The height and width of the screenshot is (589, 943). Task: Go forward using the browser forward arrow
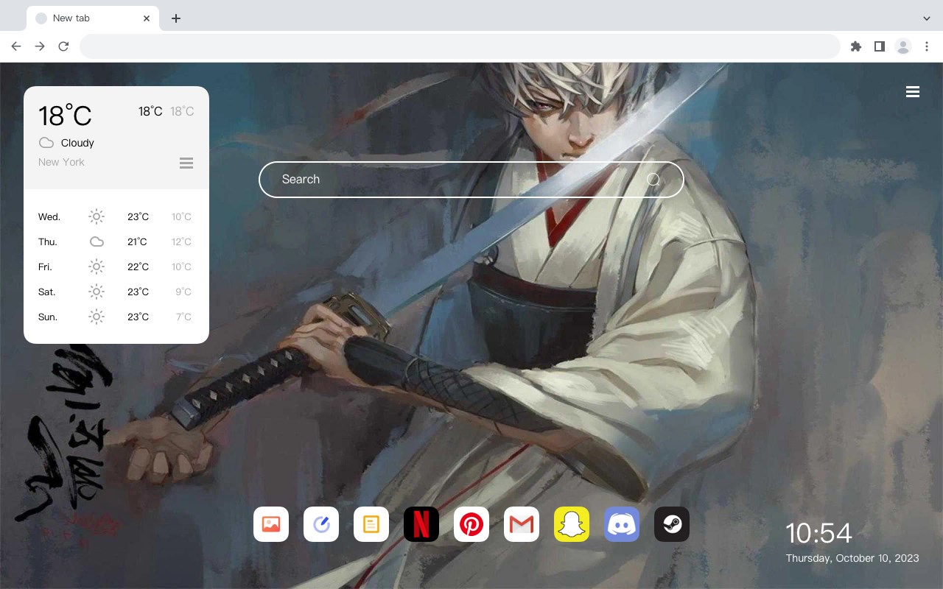click(40, 46)
